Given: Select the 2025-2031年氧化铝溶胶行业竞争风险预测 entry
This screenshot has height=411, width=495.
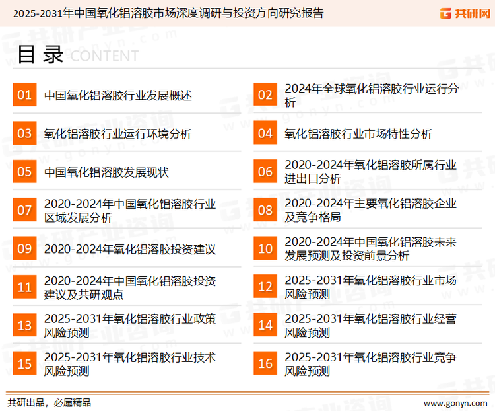Looking at the screenshot, I should (x=370, y=363).
